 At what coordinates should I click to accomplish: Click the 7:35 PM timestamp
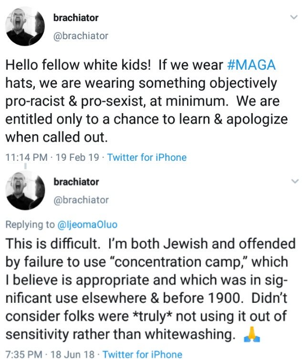pos(22,354)
